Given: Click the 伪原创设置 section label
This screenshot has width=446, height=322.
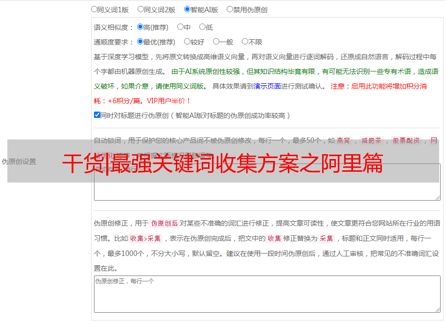Looking at the screenshot, I should [x=19, y=161].
